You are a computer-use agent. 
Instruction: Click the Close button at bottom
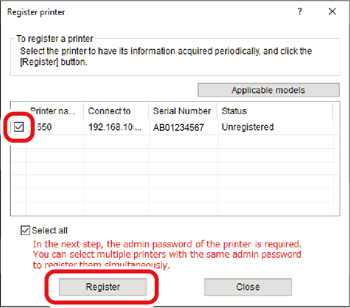click(x=247, y=287)
